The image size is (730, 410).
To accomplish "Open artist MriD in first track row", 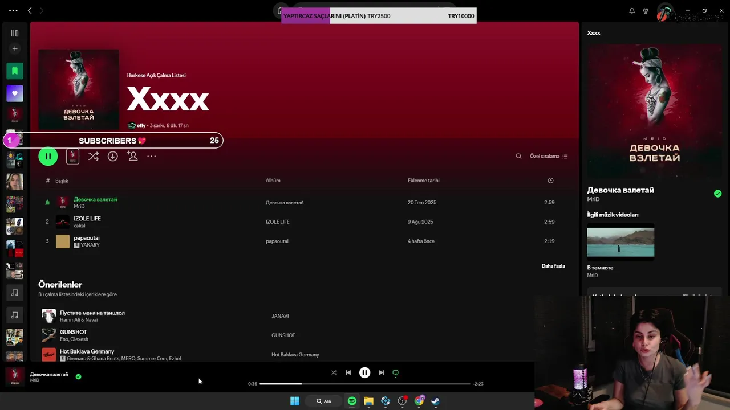I will click(79, 206).
